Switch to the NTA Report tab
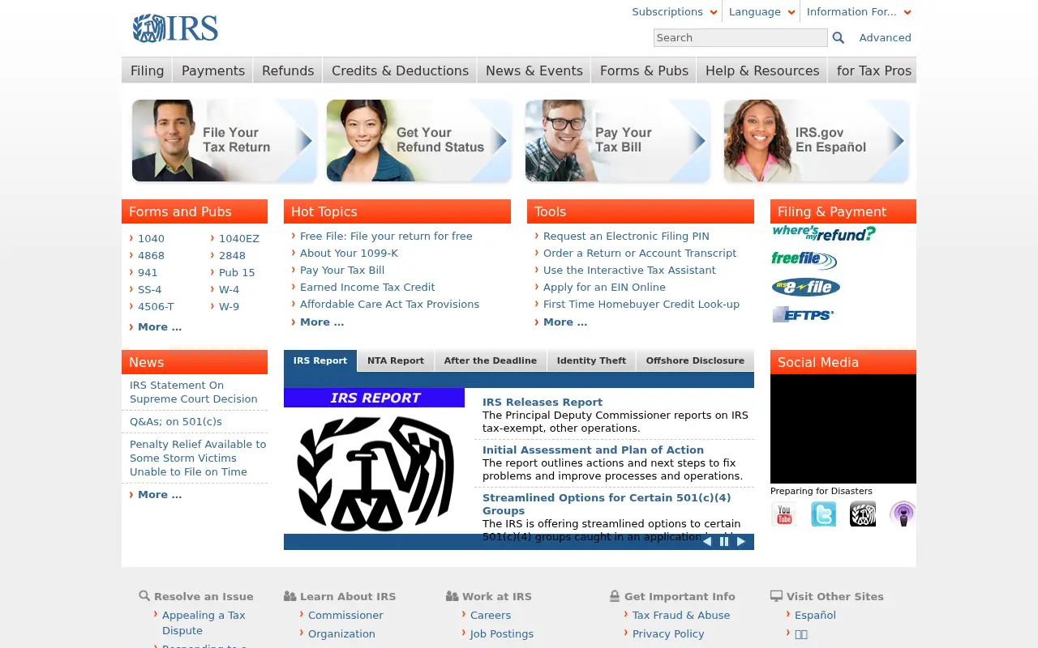Viewport: 1038px width, 648px height. click(x=396, y=360)
